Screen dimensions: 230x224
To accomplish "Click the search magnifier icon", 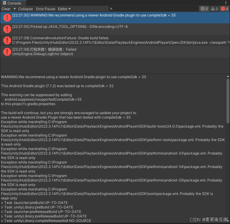I will coord(111,9).
